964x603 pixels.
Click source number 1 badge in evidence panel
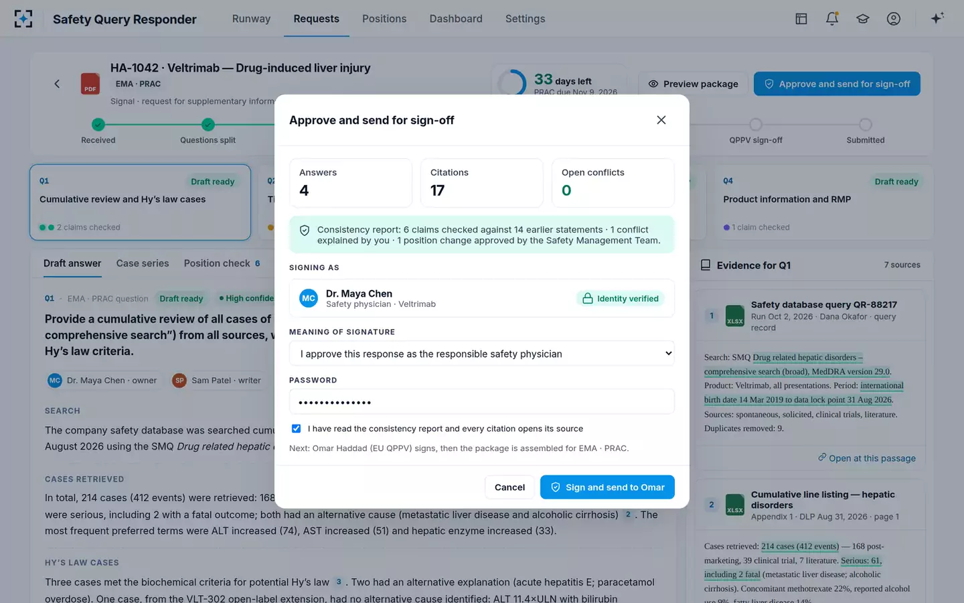[x=712, y=316]
